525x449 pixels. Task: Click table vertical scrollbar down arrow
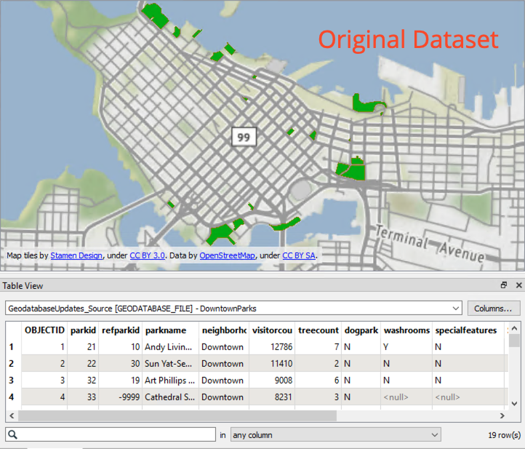[515, 403]
